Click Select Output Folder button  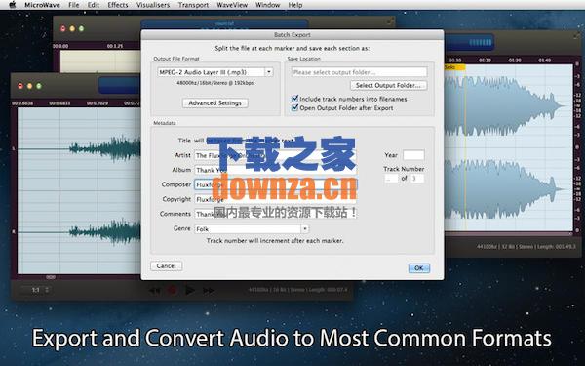pyautogui.click(x=388, y=85)
